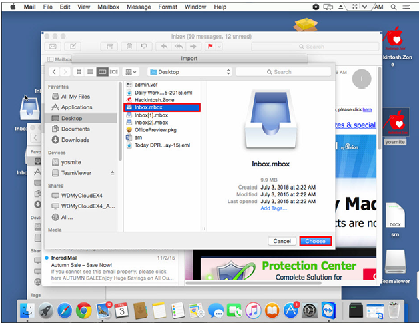The width and height of the screenshot is (419, 323).
Task: Open iTunes from the Dock
Action: 253,310
